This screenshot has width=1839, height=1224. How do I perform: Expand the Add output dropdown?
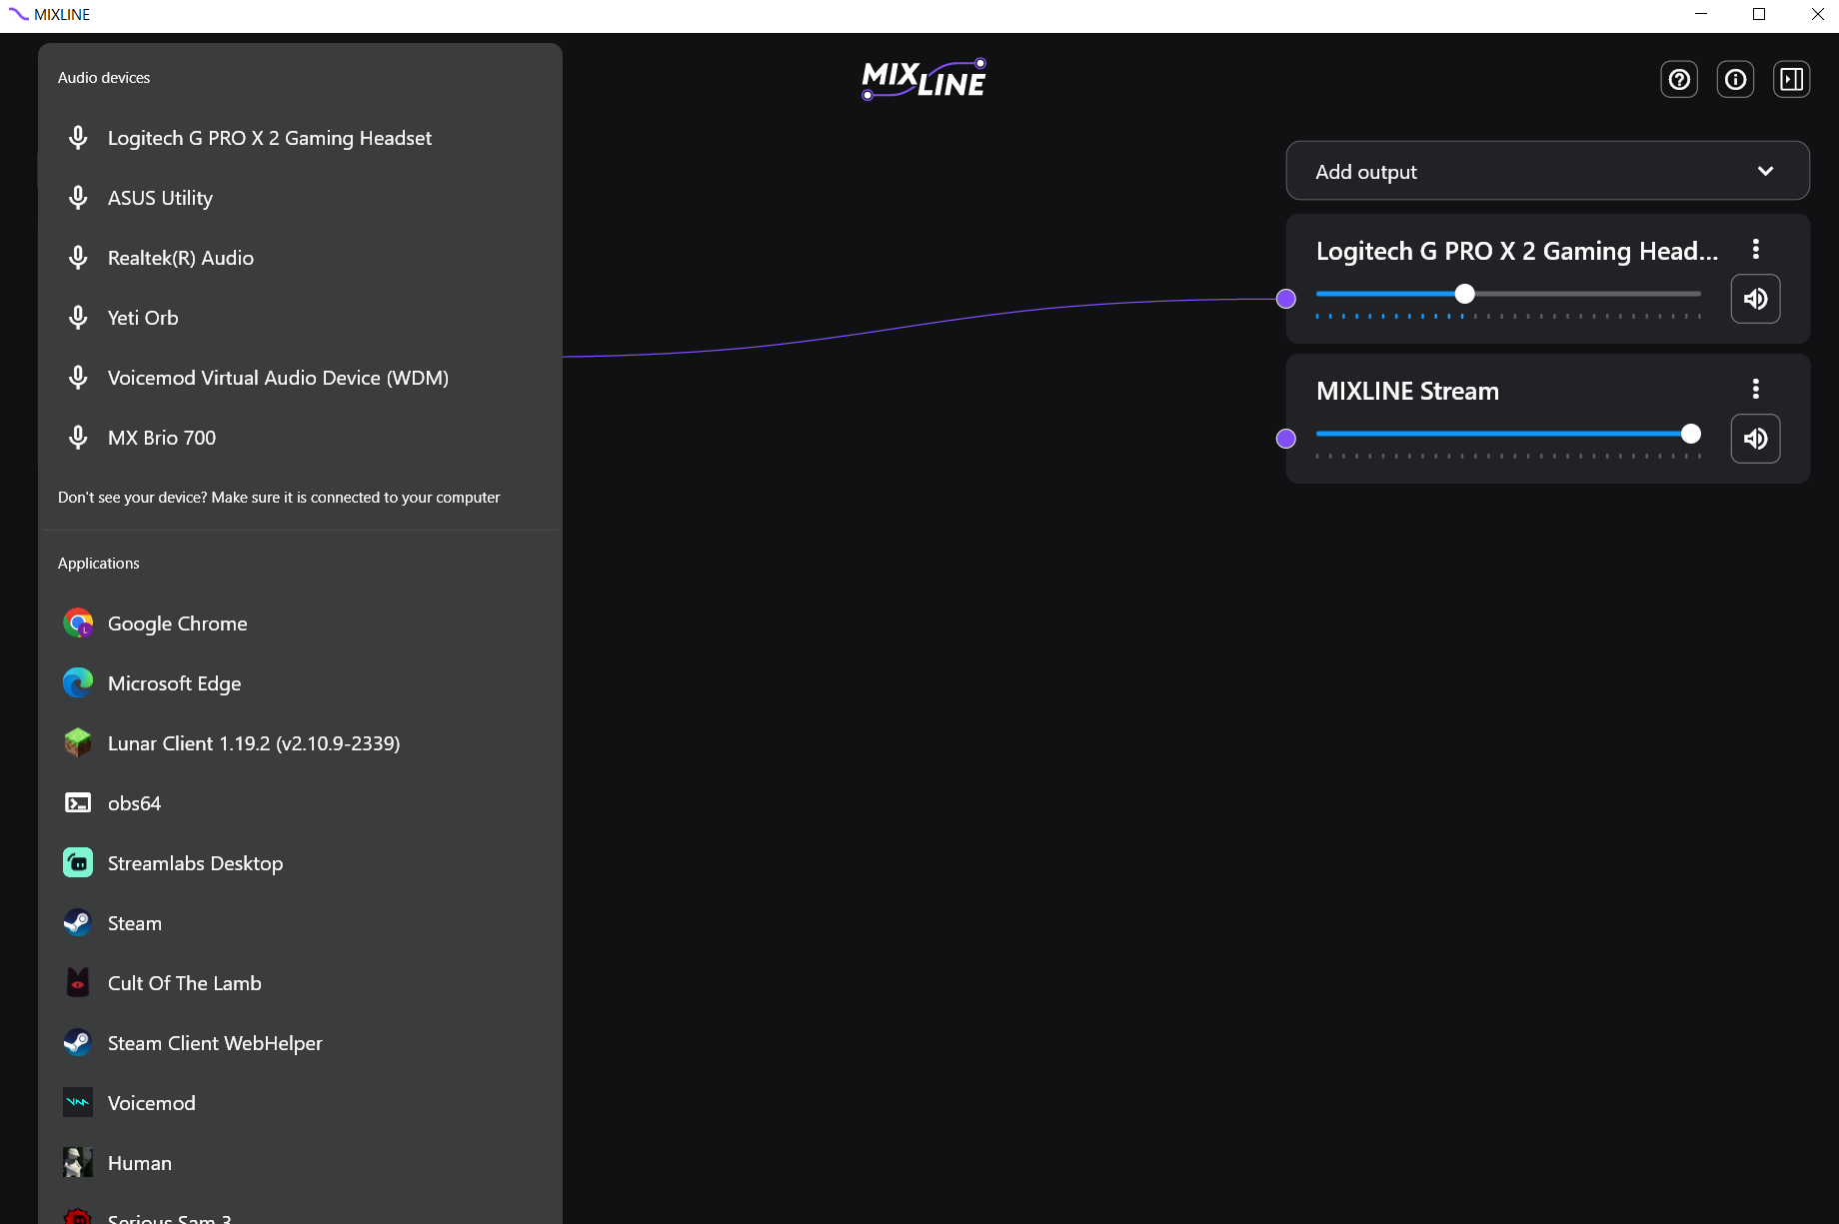pos(1547,171)
